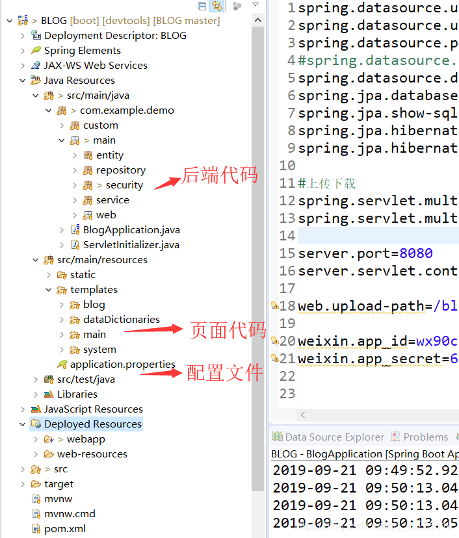The image size is (459, 538).
Task: Click Project Explorer vertical scrollbar thumb
Action: (x=257, y=259)
